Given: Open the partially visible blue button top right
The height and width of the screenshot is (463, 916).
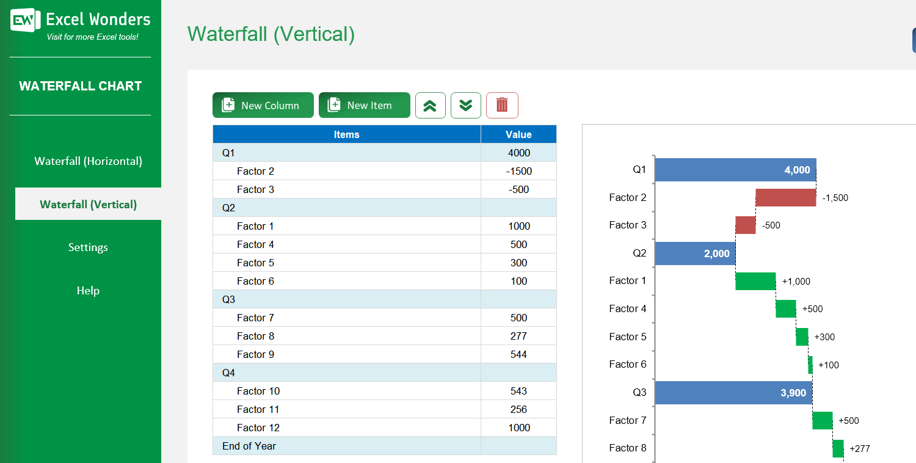Looking at the screenshot, I should [x=913, y=39].
